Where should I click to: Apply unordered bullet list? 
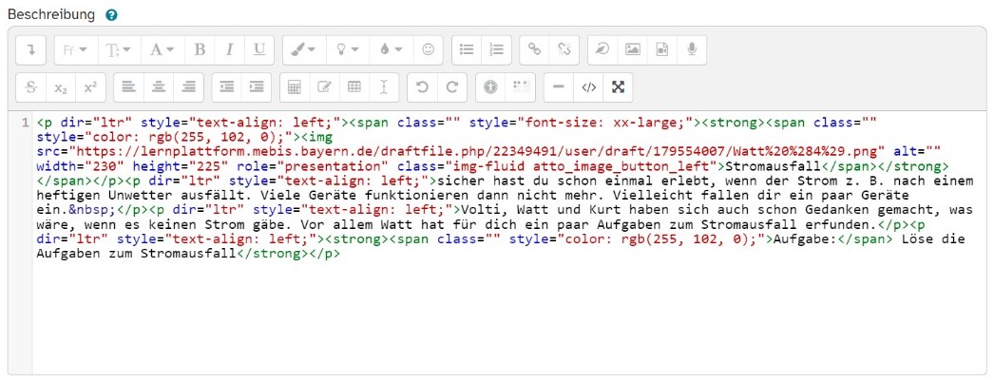point(466,49)
